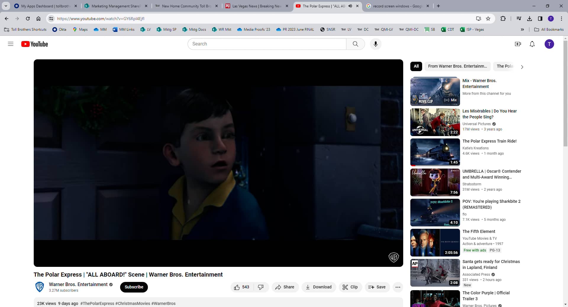568x307 pixels.
Task: Click the chevron to show more filter chips
Action: point(522,67)
